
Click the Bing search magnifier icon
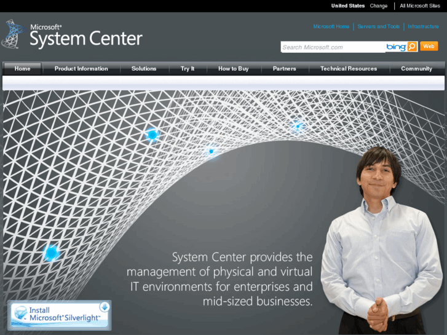click(x=412, y=47)
